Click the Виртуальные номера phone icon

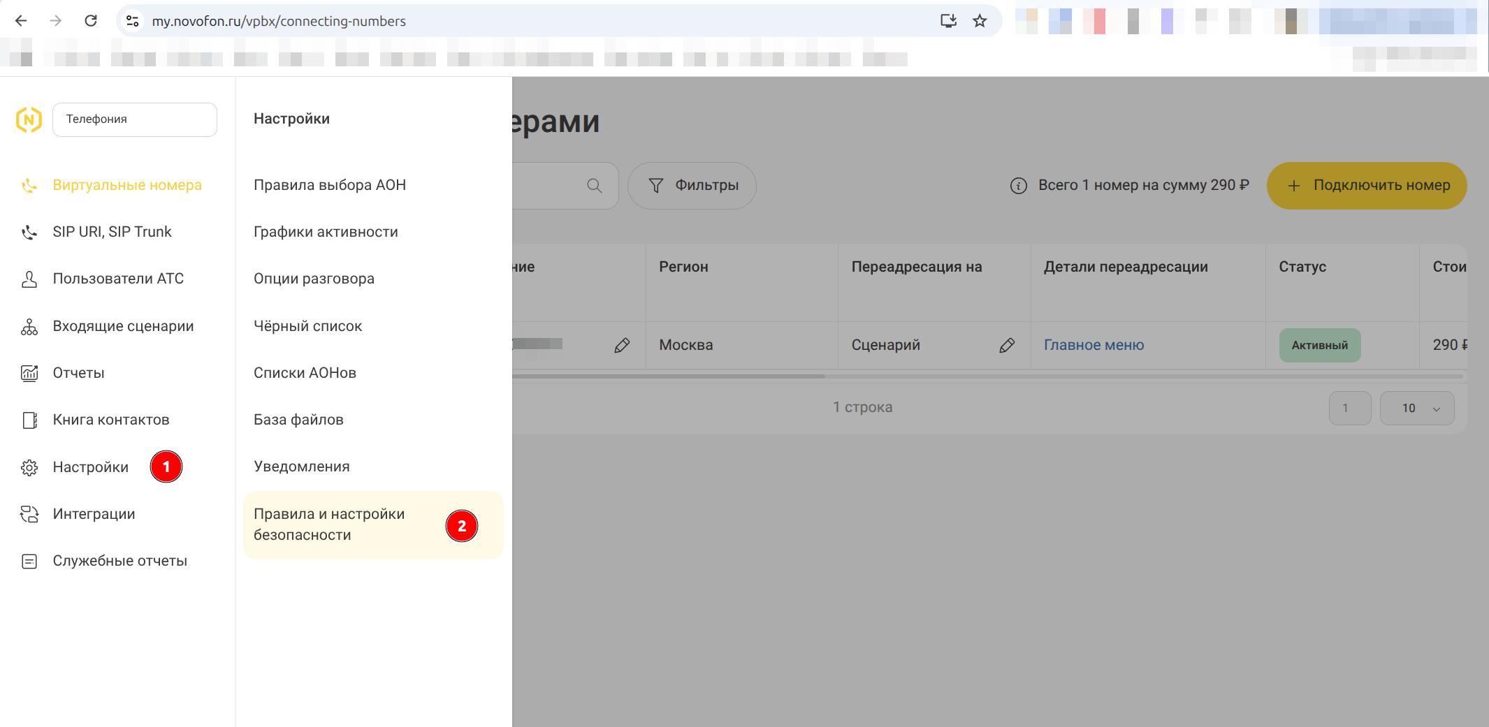[29, 185]
